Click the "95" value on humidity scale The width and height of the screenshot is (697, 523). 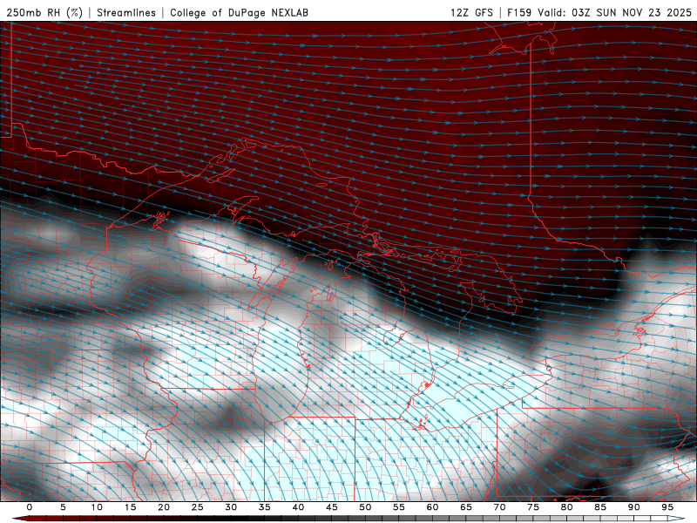point(667,507)
